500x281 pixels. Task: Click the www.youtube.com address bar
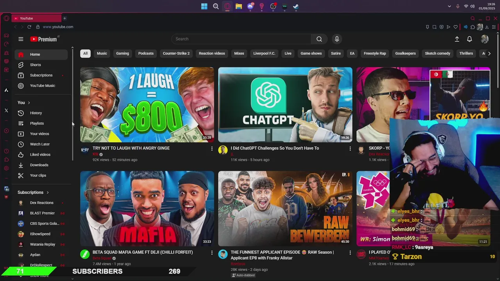[x=58, y=27]
